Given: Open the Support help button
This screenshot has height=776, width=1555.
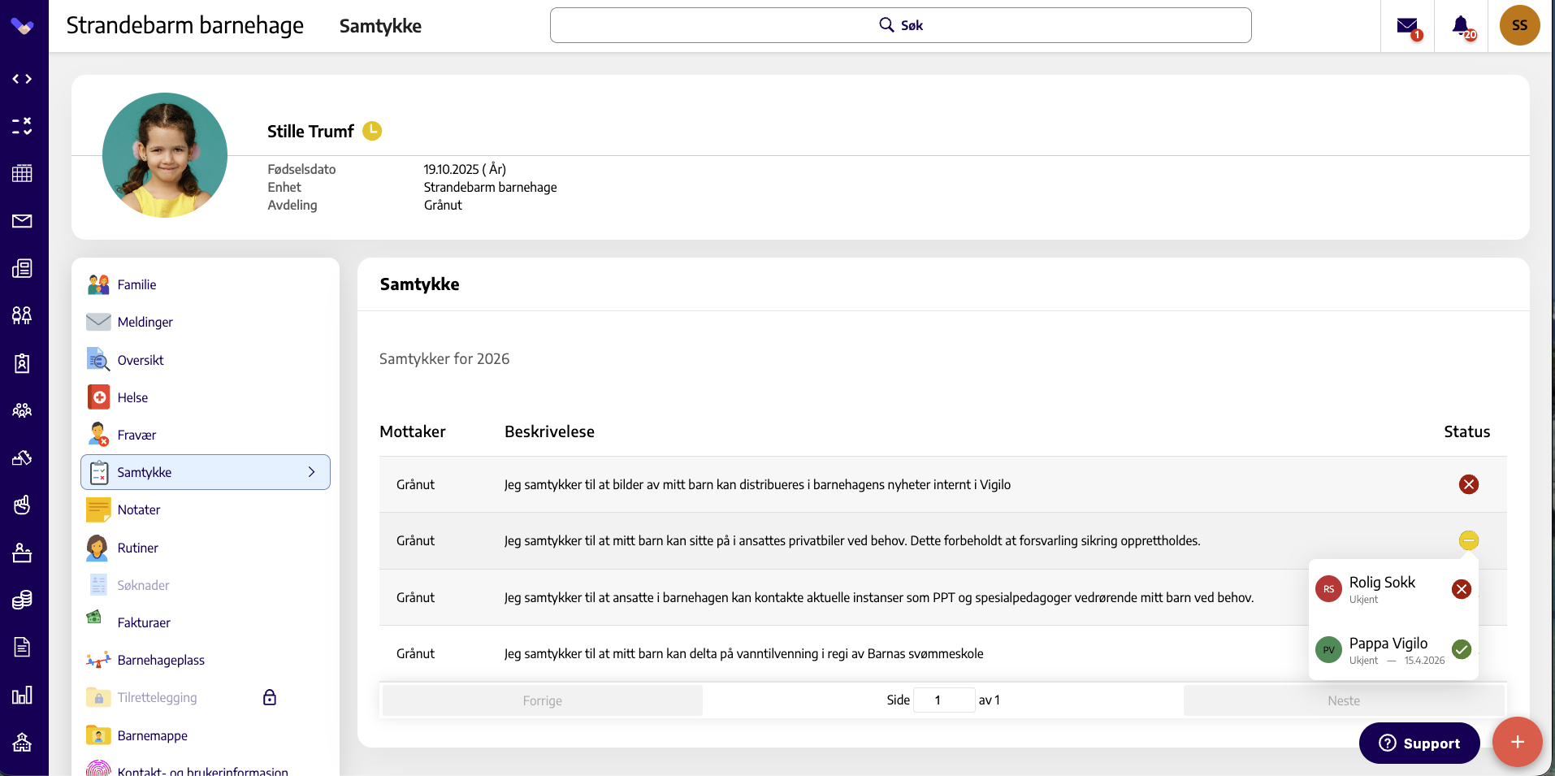Looking at the screenshot, I should (1419, 743).
